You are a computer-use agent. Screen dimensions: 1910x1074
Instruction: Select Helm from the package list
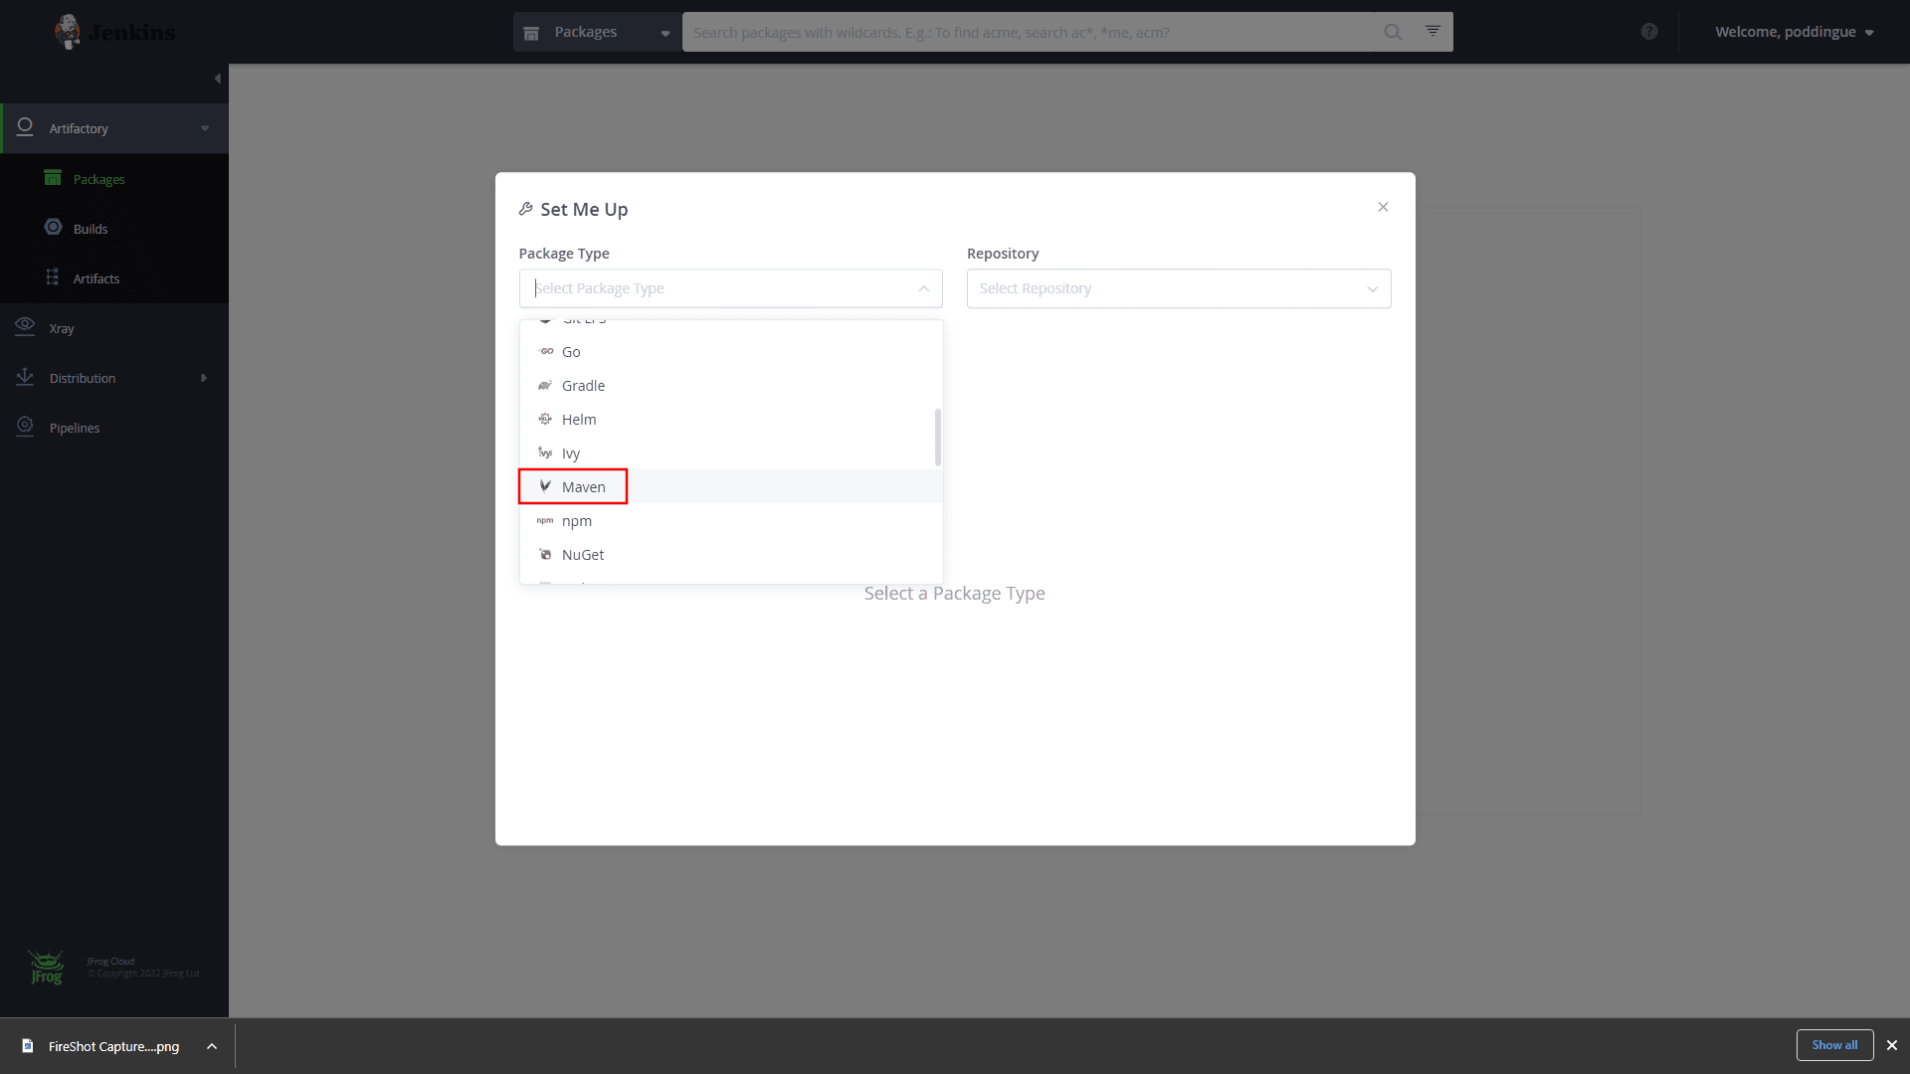[x=731, y=420]
